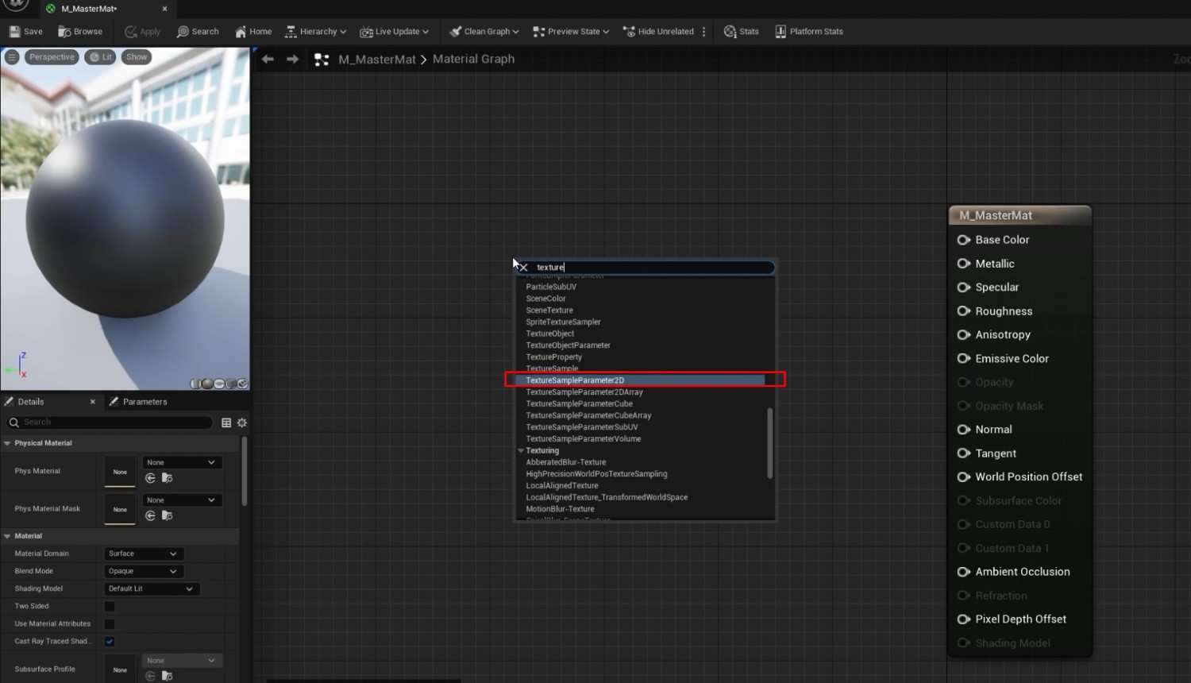Click the graph breadcrumb icon
The width and height of the screenshot is (1191, 683).
pos(322,60)
